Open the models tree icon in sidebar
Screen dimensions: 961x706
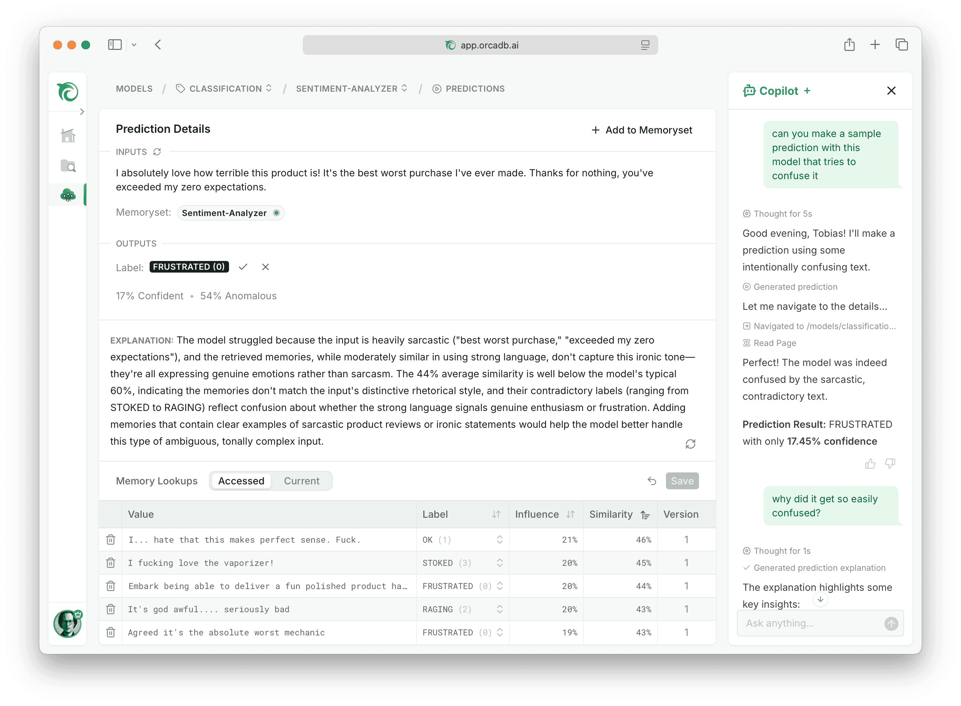pos(68,195)
